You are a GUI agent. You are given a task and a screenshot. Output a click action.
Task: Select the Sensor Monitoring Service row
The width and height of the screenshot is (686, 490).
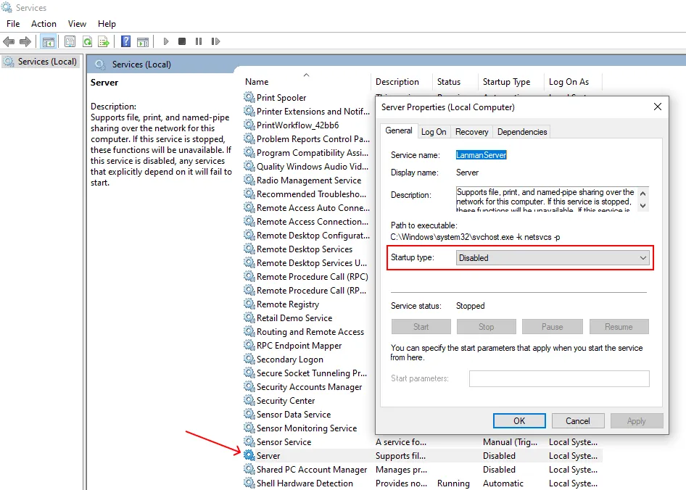tap(307, 428)
